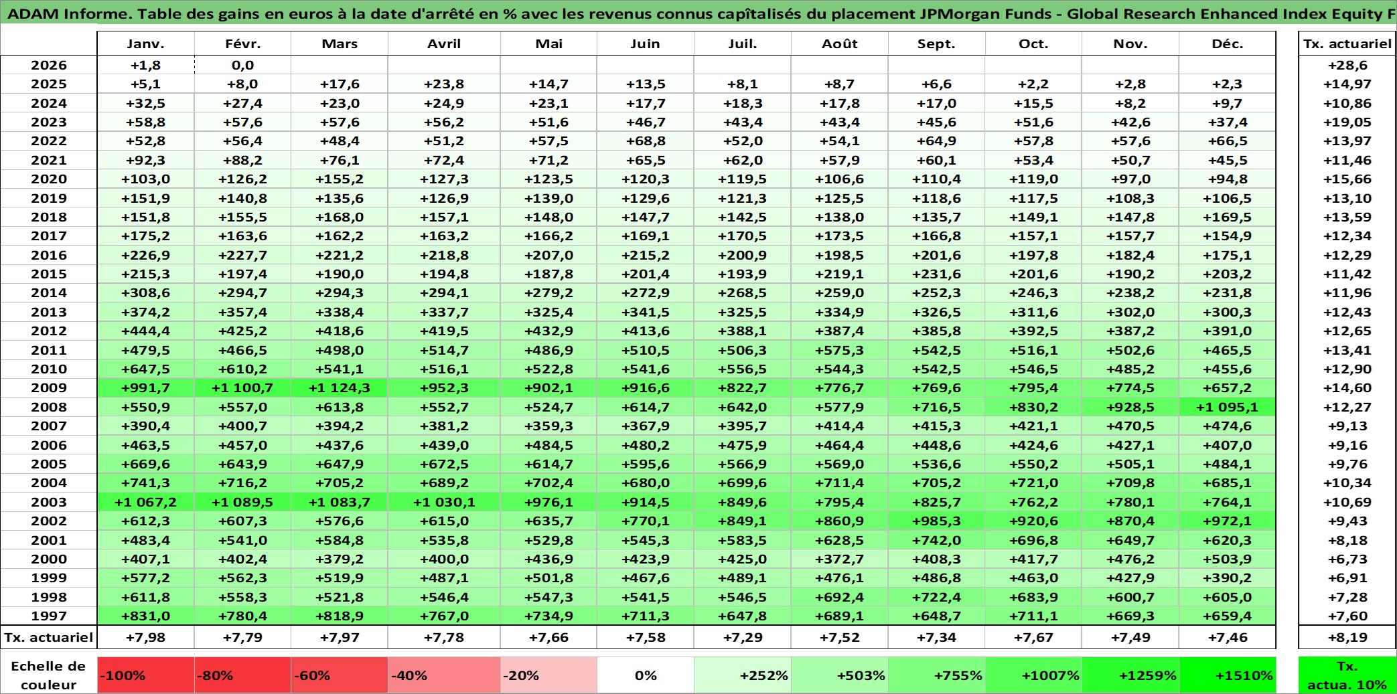The width and height of the screenshot is (1397, 694).
Task: Click the 'Tx. actua. 10%' green legend box
Action: pos(1347,675)
